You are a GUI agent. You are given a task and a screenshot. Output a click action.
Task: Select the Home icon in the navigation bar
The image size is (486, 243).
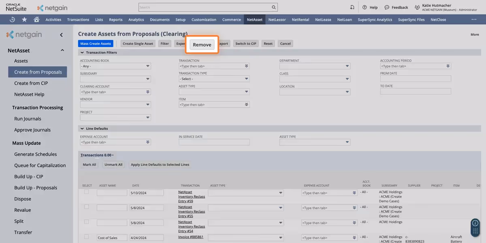click(36, 19)
